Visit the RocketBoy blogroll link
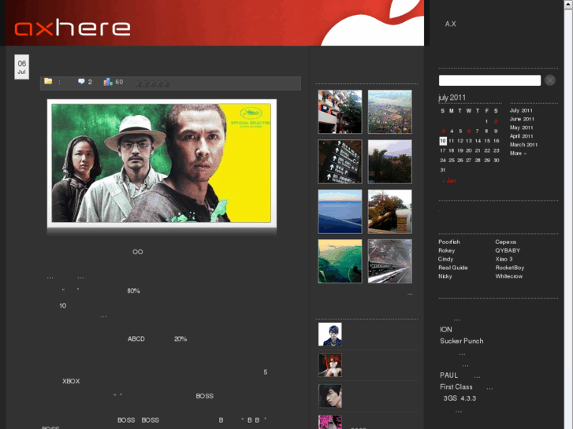 (x=510, y=268)
